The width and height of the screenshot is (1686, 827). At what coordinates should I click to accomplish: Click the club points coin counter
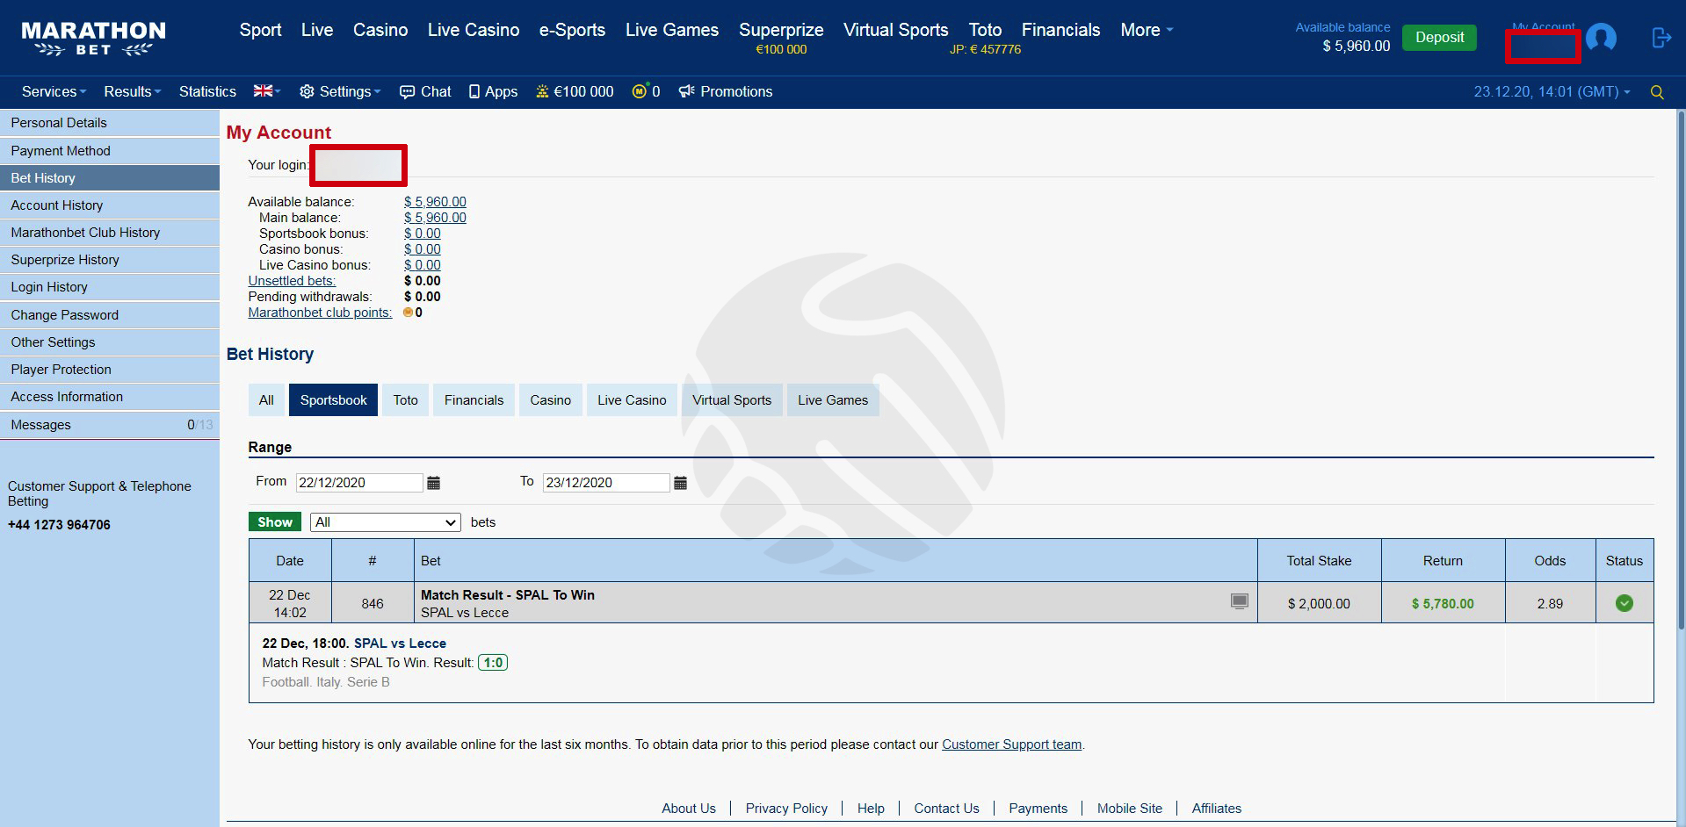point(646,91)
